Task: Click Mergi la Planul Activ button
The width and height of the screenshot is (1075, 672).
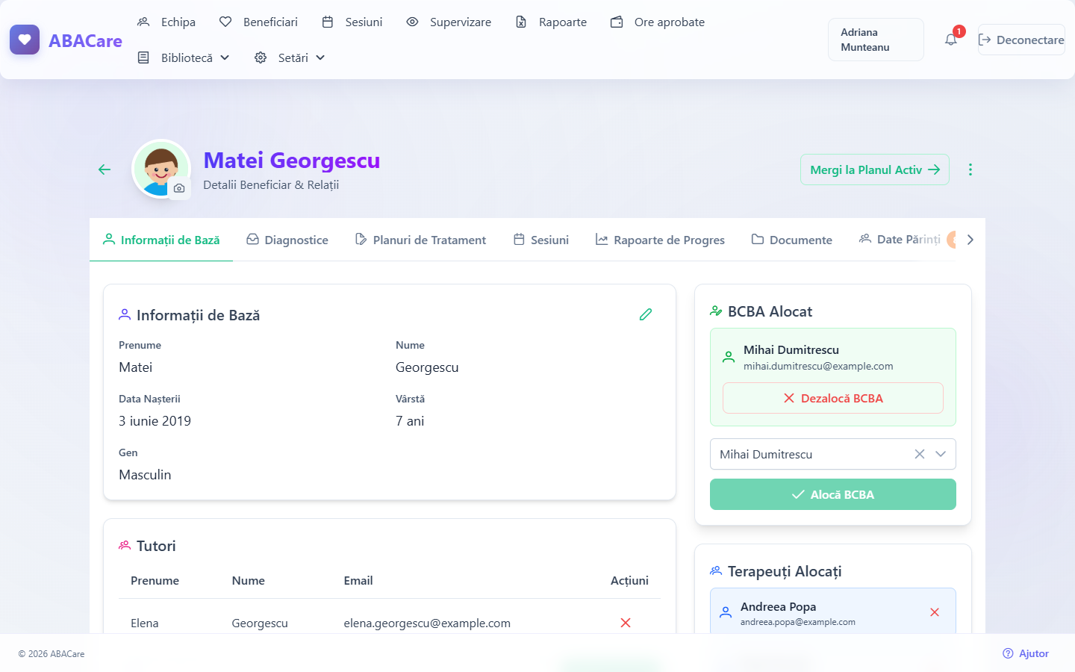Action: click(x=875, y=169)
